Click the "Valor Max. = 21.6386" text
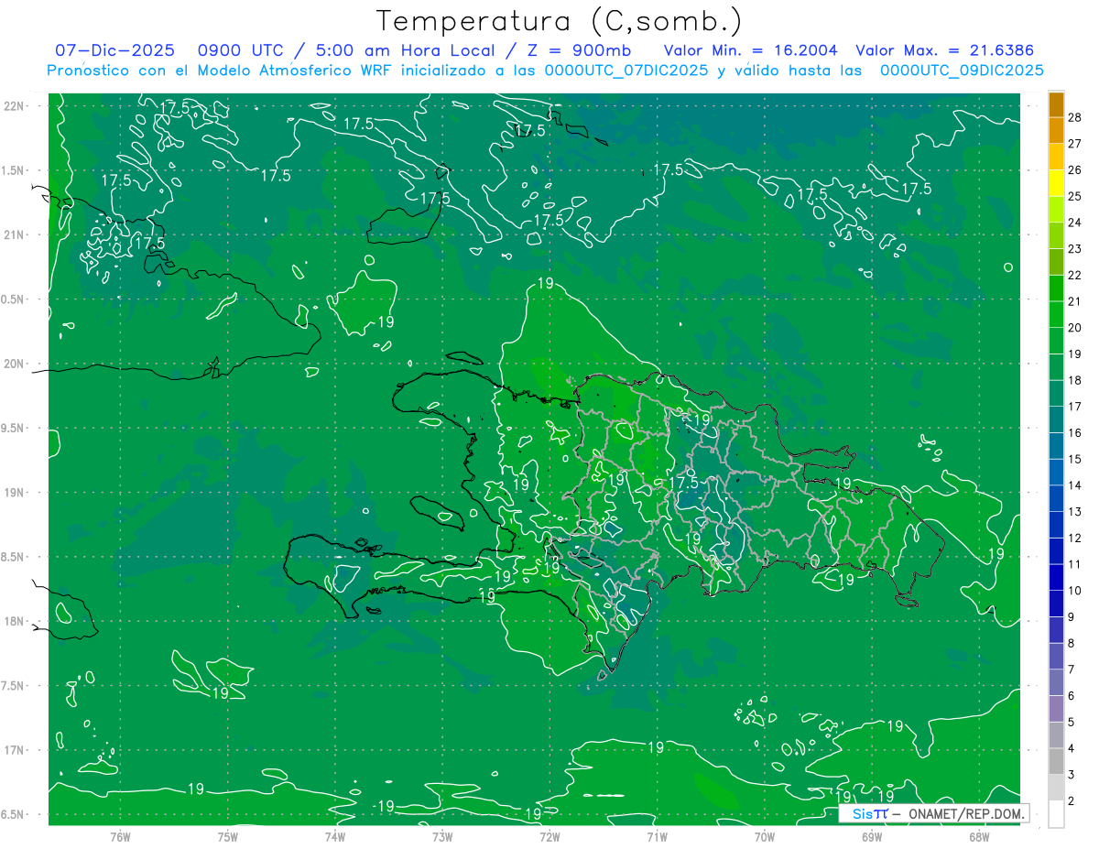1099x849 pixels. (x=945, y=51)
